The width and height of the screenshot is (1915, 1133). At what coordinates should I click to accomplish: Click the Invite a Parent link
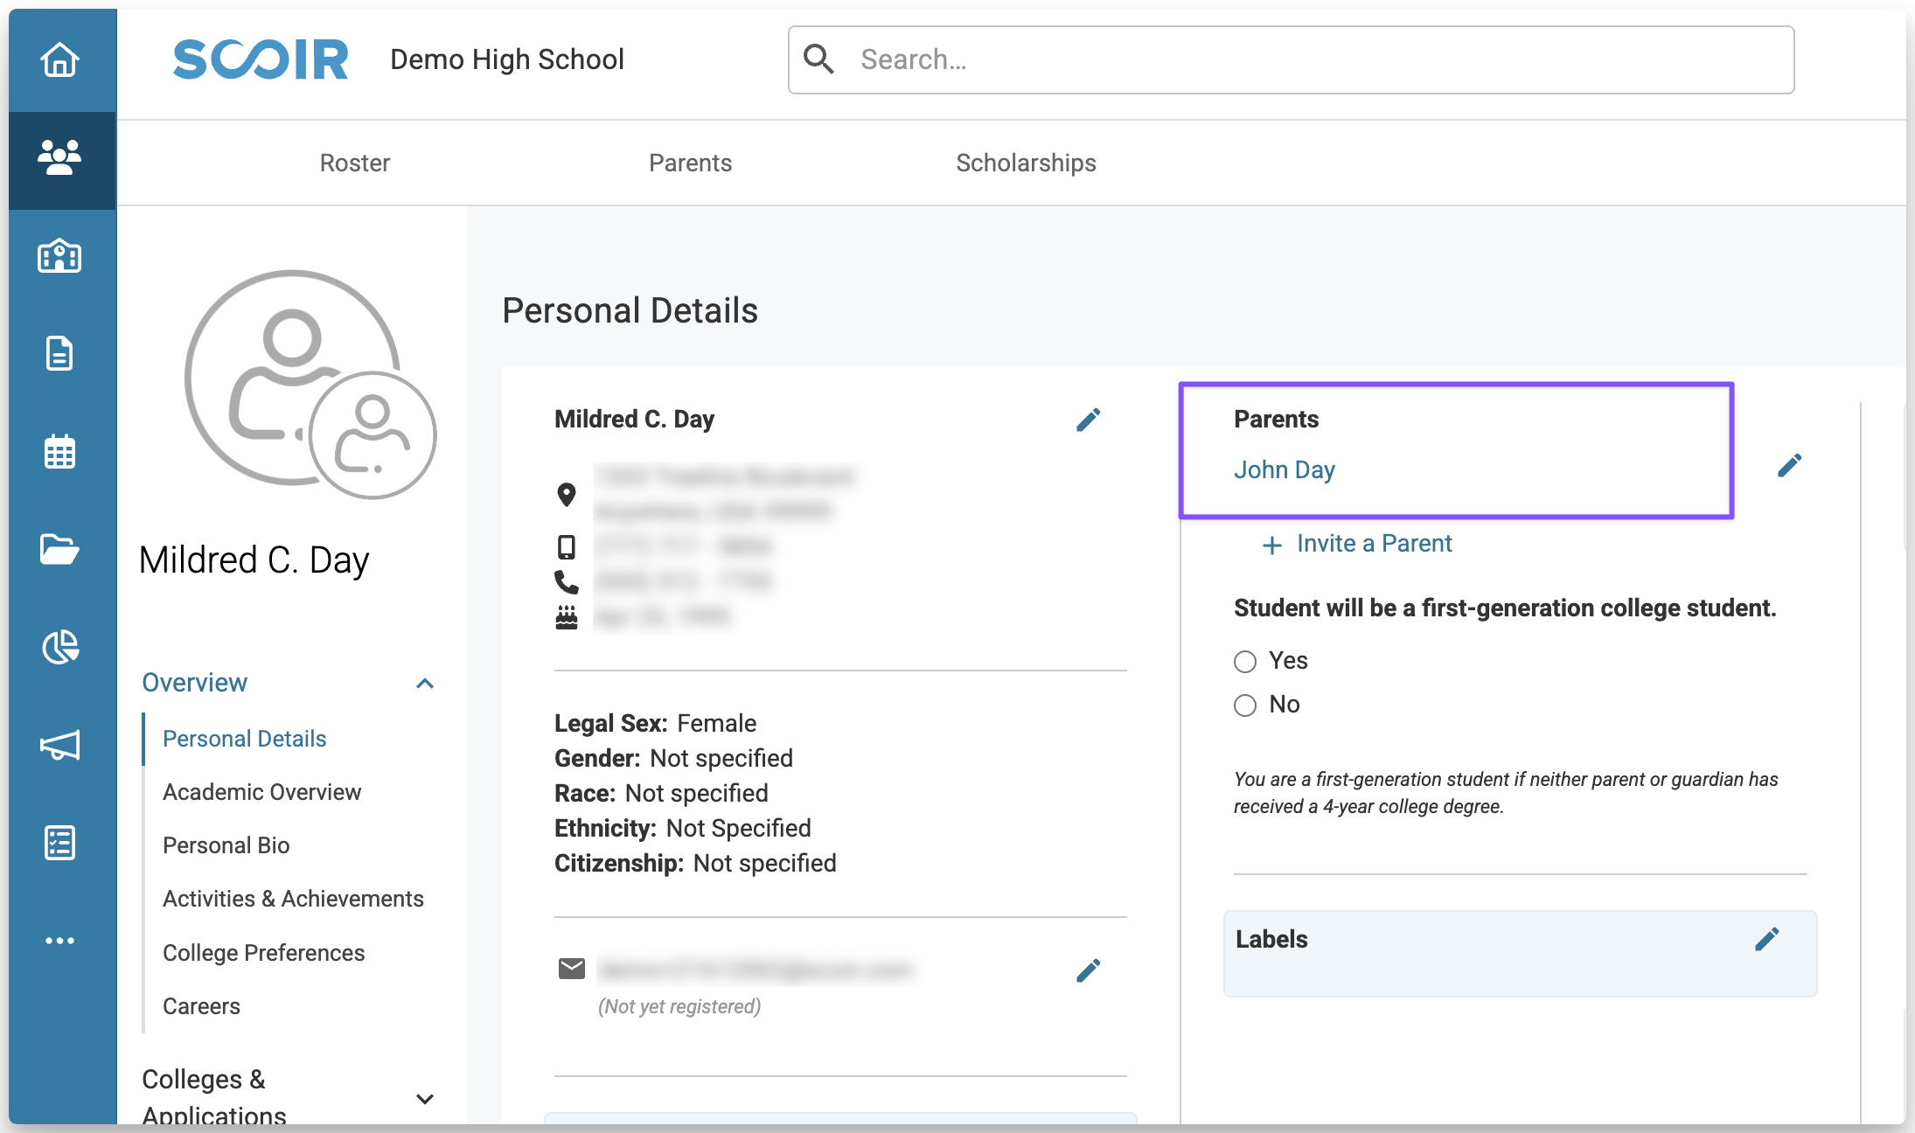coord(1358,545)
